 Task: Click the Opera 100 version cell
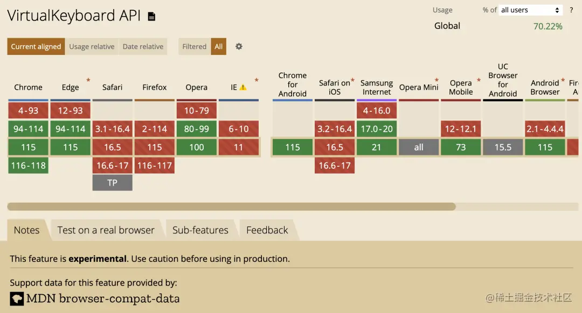(x=196, y=147)
